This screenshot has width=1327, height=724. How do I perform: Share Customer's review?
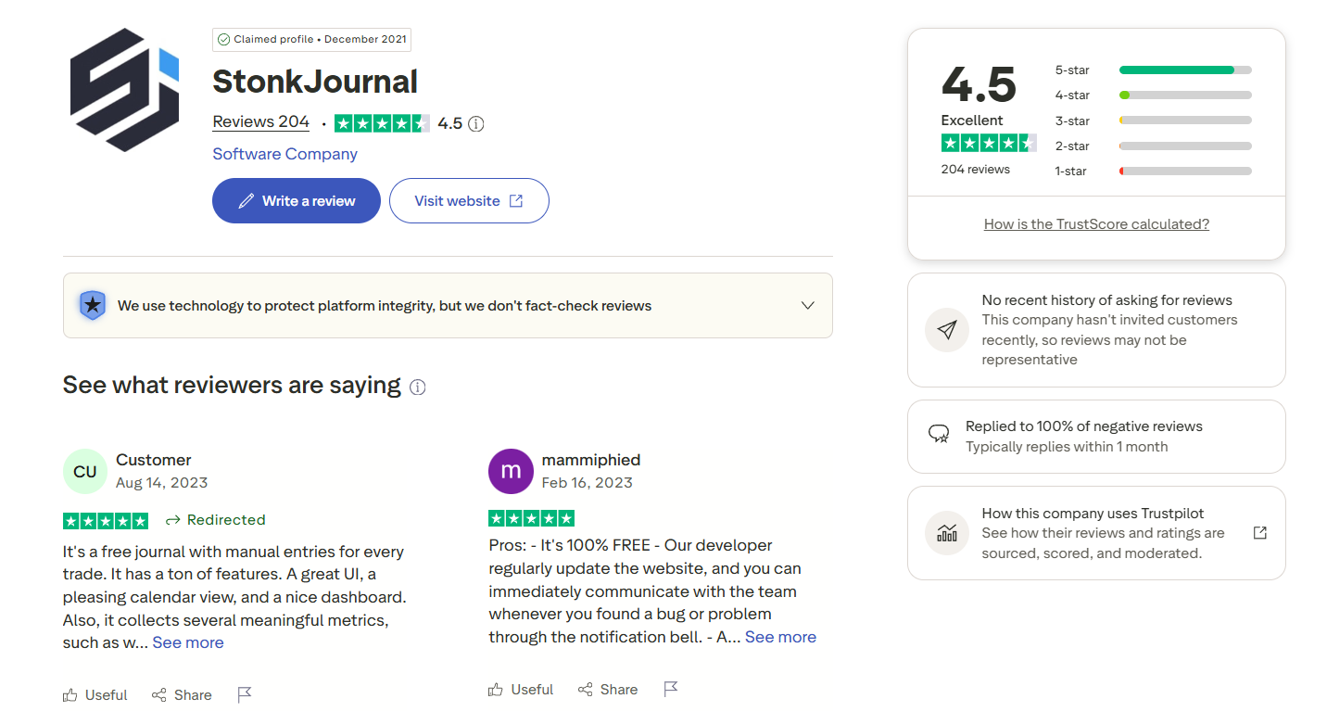[x=182, y=694]
